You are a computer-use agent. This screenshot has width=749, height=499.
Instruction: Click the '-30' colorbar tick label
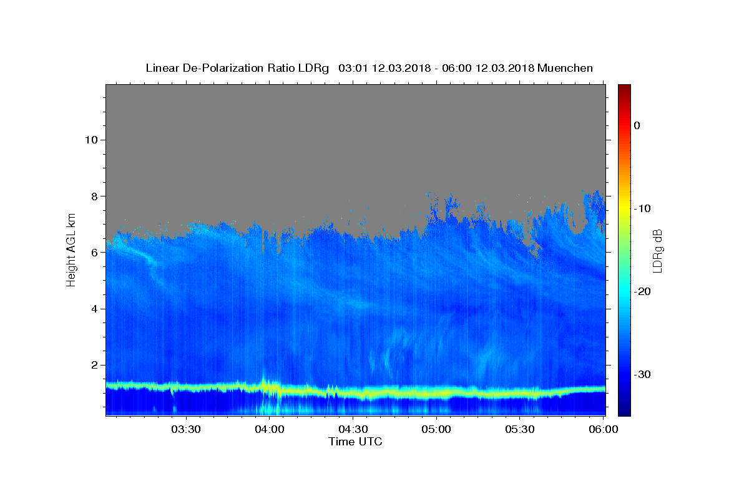click(643, 374)
